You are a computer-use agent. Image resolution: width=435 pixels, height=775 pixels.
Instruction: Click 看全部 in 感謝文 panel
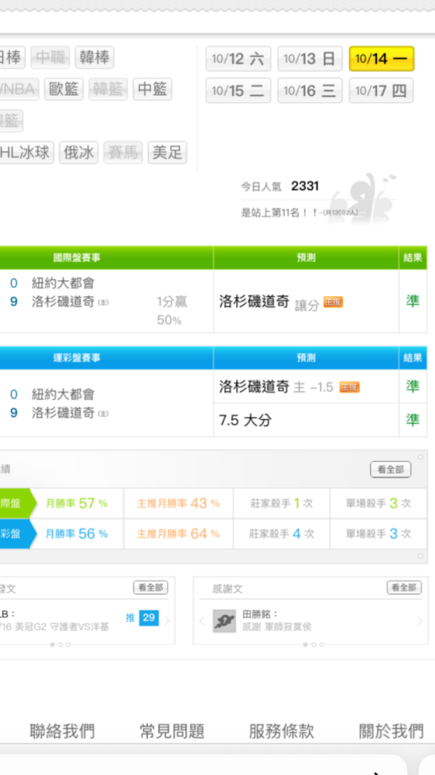tap(404, 587)
